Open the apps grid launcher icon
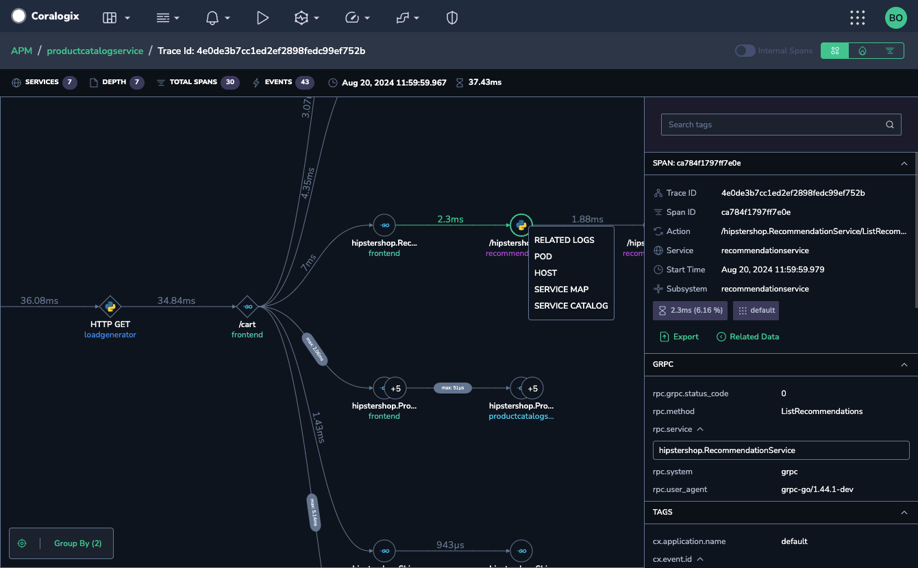The height and width of the screenshot is (568, 918). click(857, 18)
